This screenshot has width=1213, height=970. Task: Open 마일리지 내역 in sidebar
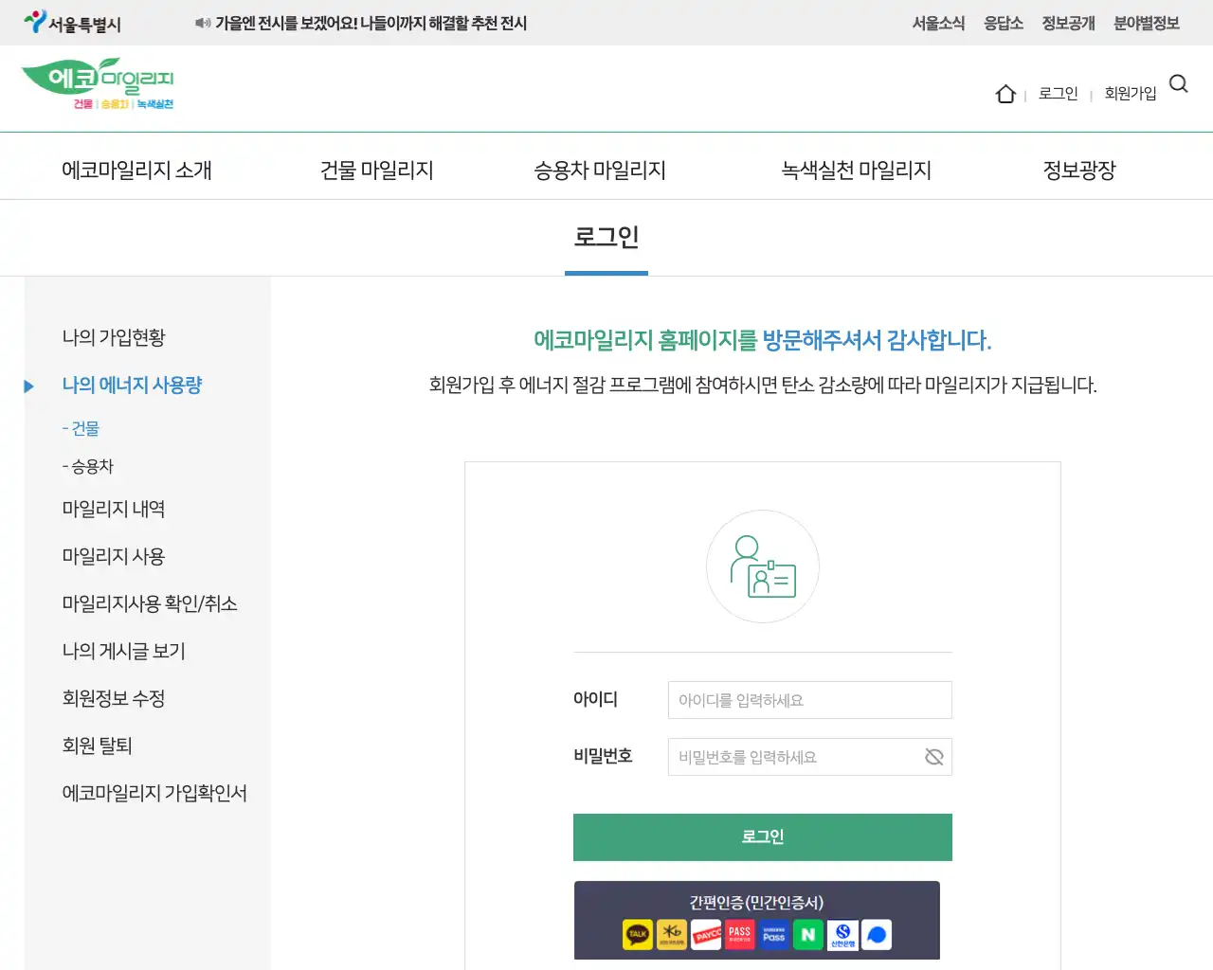point(114,510)
